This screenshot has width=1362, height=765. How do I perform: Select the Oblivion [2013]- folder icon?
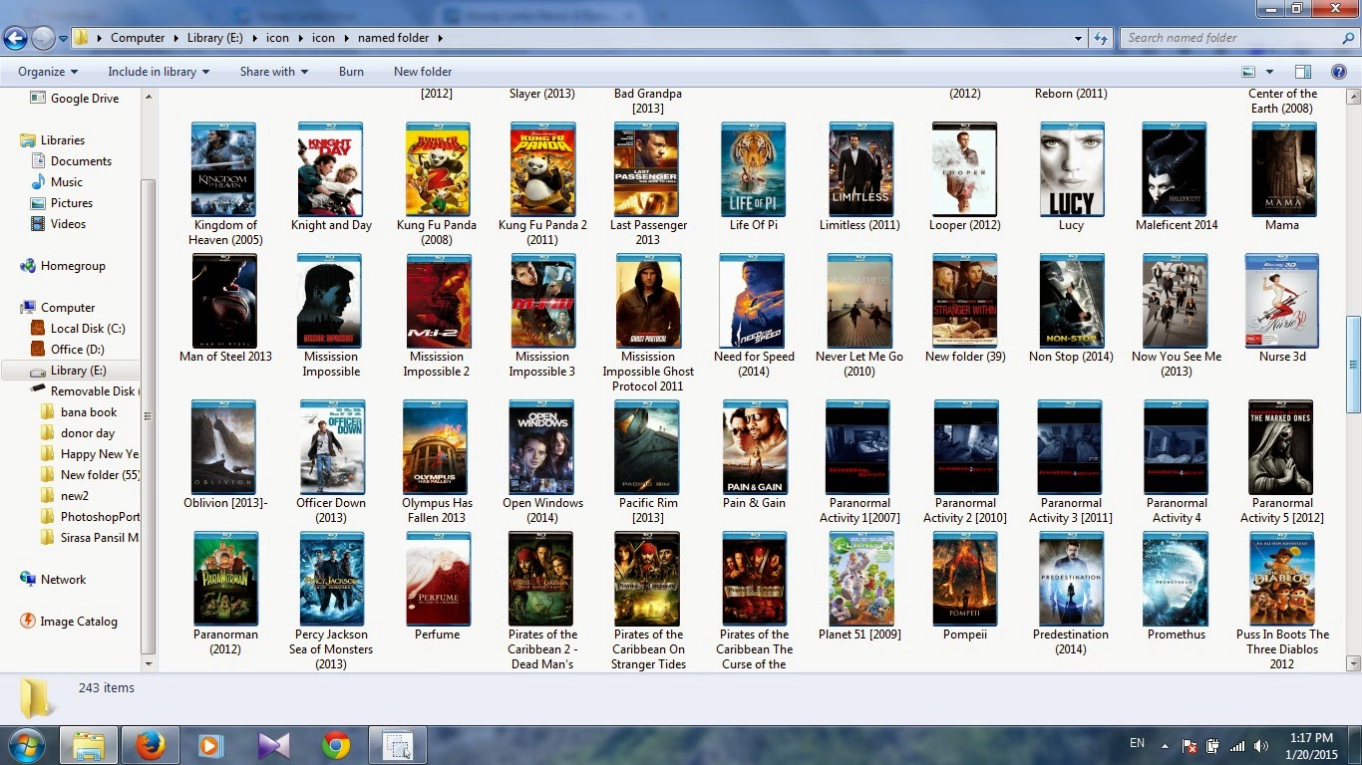[223, 447]
